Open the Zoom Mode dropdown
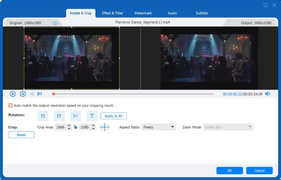This screenshot has width=281, height=180. (228, 127)
